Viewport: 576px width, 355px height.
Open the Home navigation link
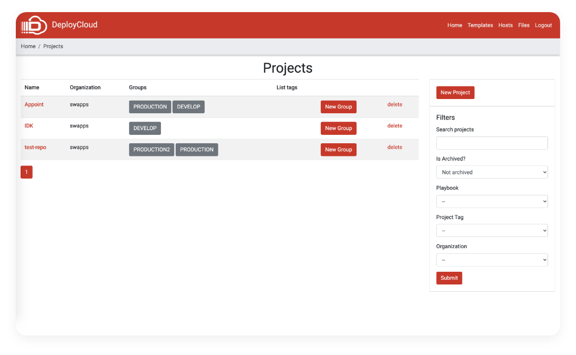(454, 25)
